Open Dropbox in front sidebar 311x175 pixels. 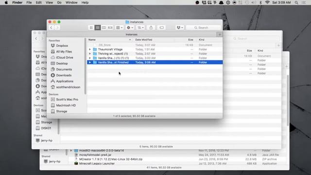pos(62,46)
